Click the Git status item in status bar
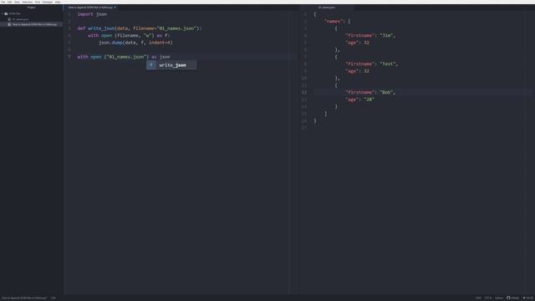 527,298
